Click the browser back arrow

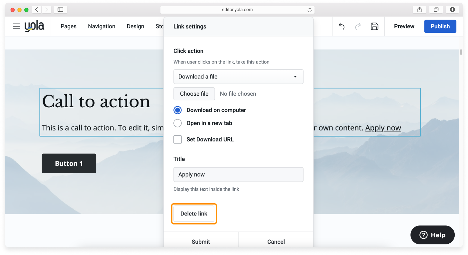[36, 9]
